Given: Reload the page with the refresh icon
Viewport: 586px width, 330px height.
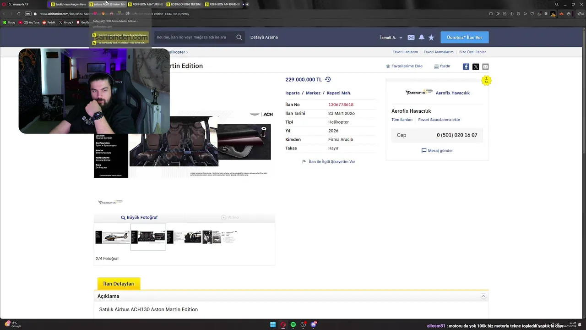Looking at the screenshot, I should point(19,14).
